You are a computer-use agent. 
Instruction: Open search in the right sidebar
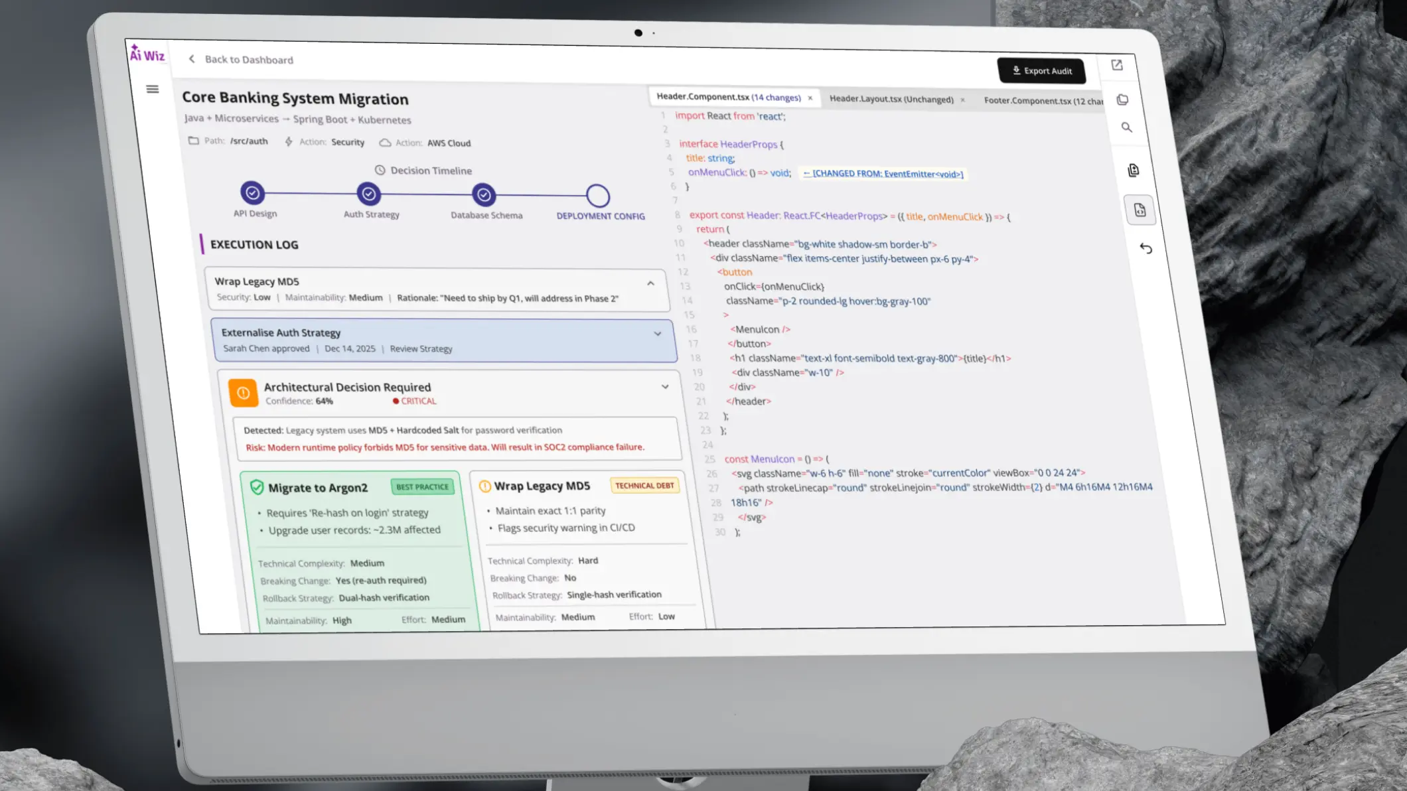tap(1127, 127)
